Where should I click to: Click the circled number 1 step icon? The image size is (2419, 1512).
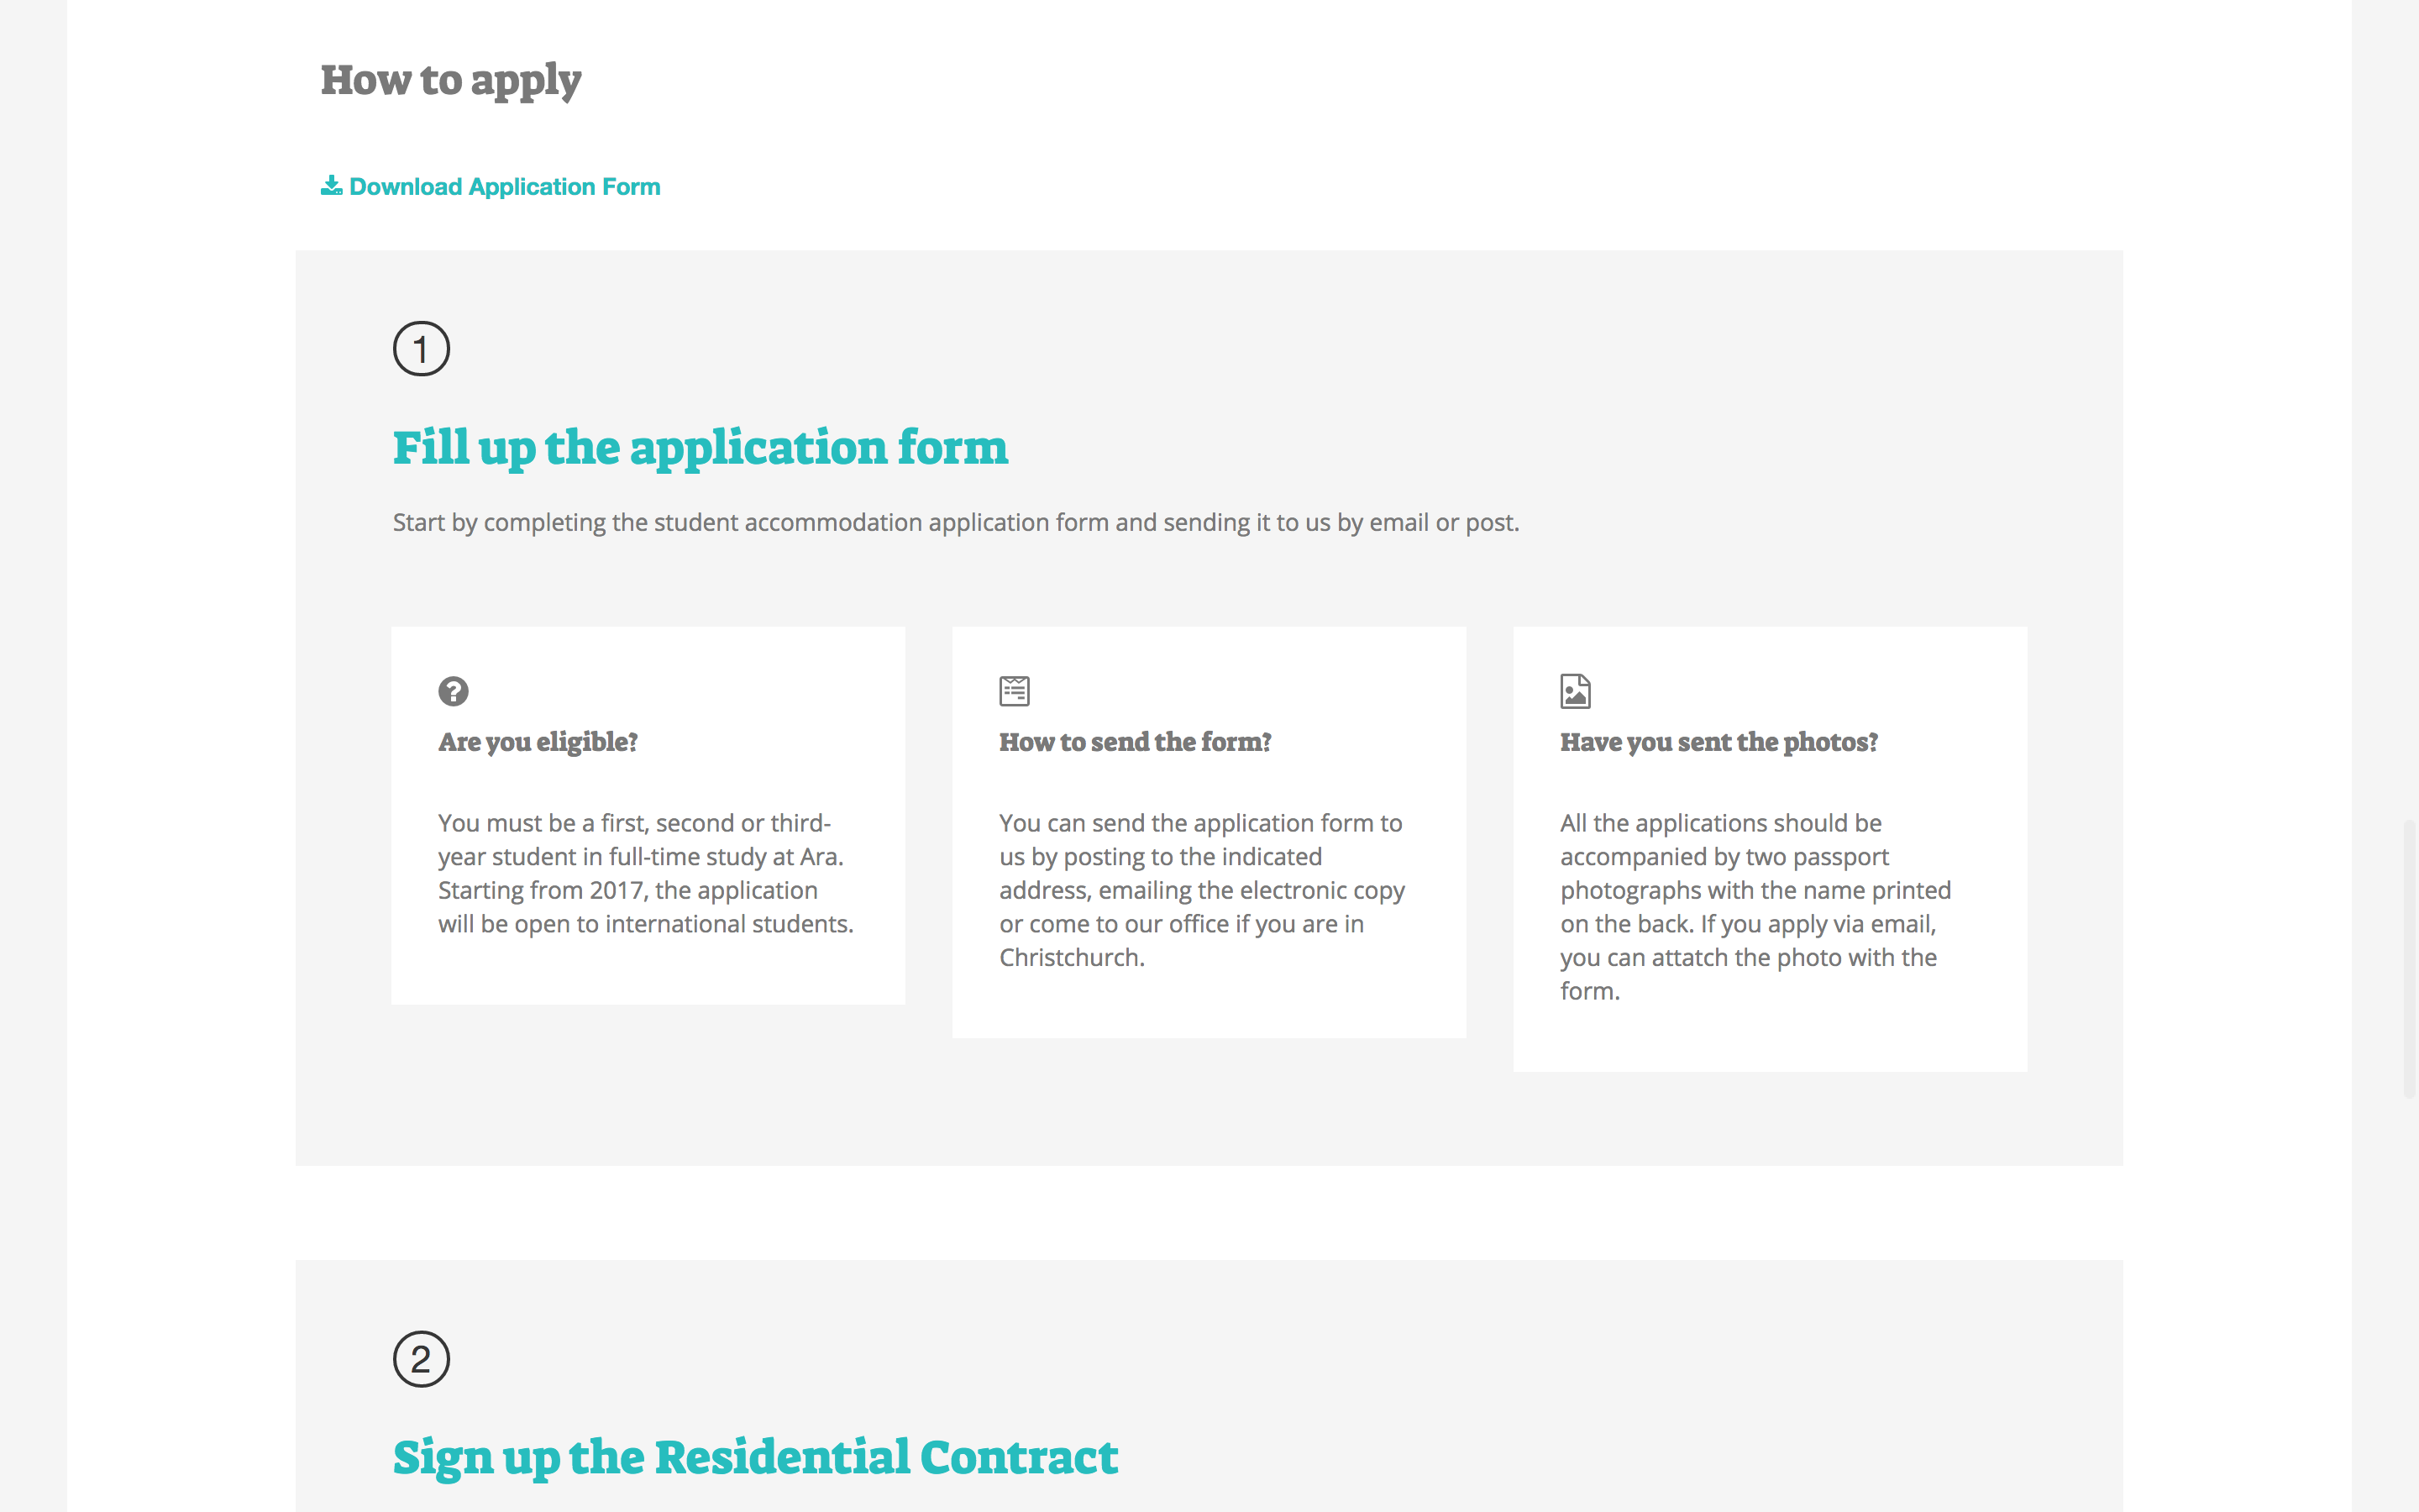pos(421,349)
